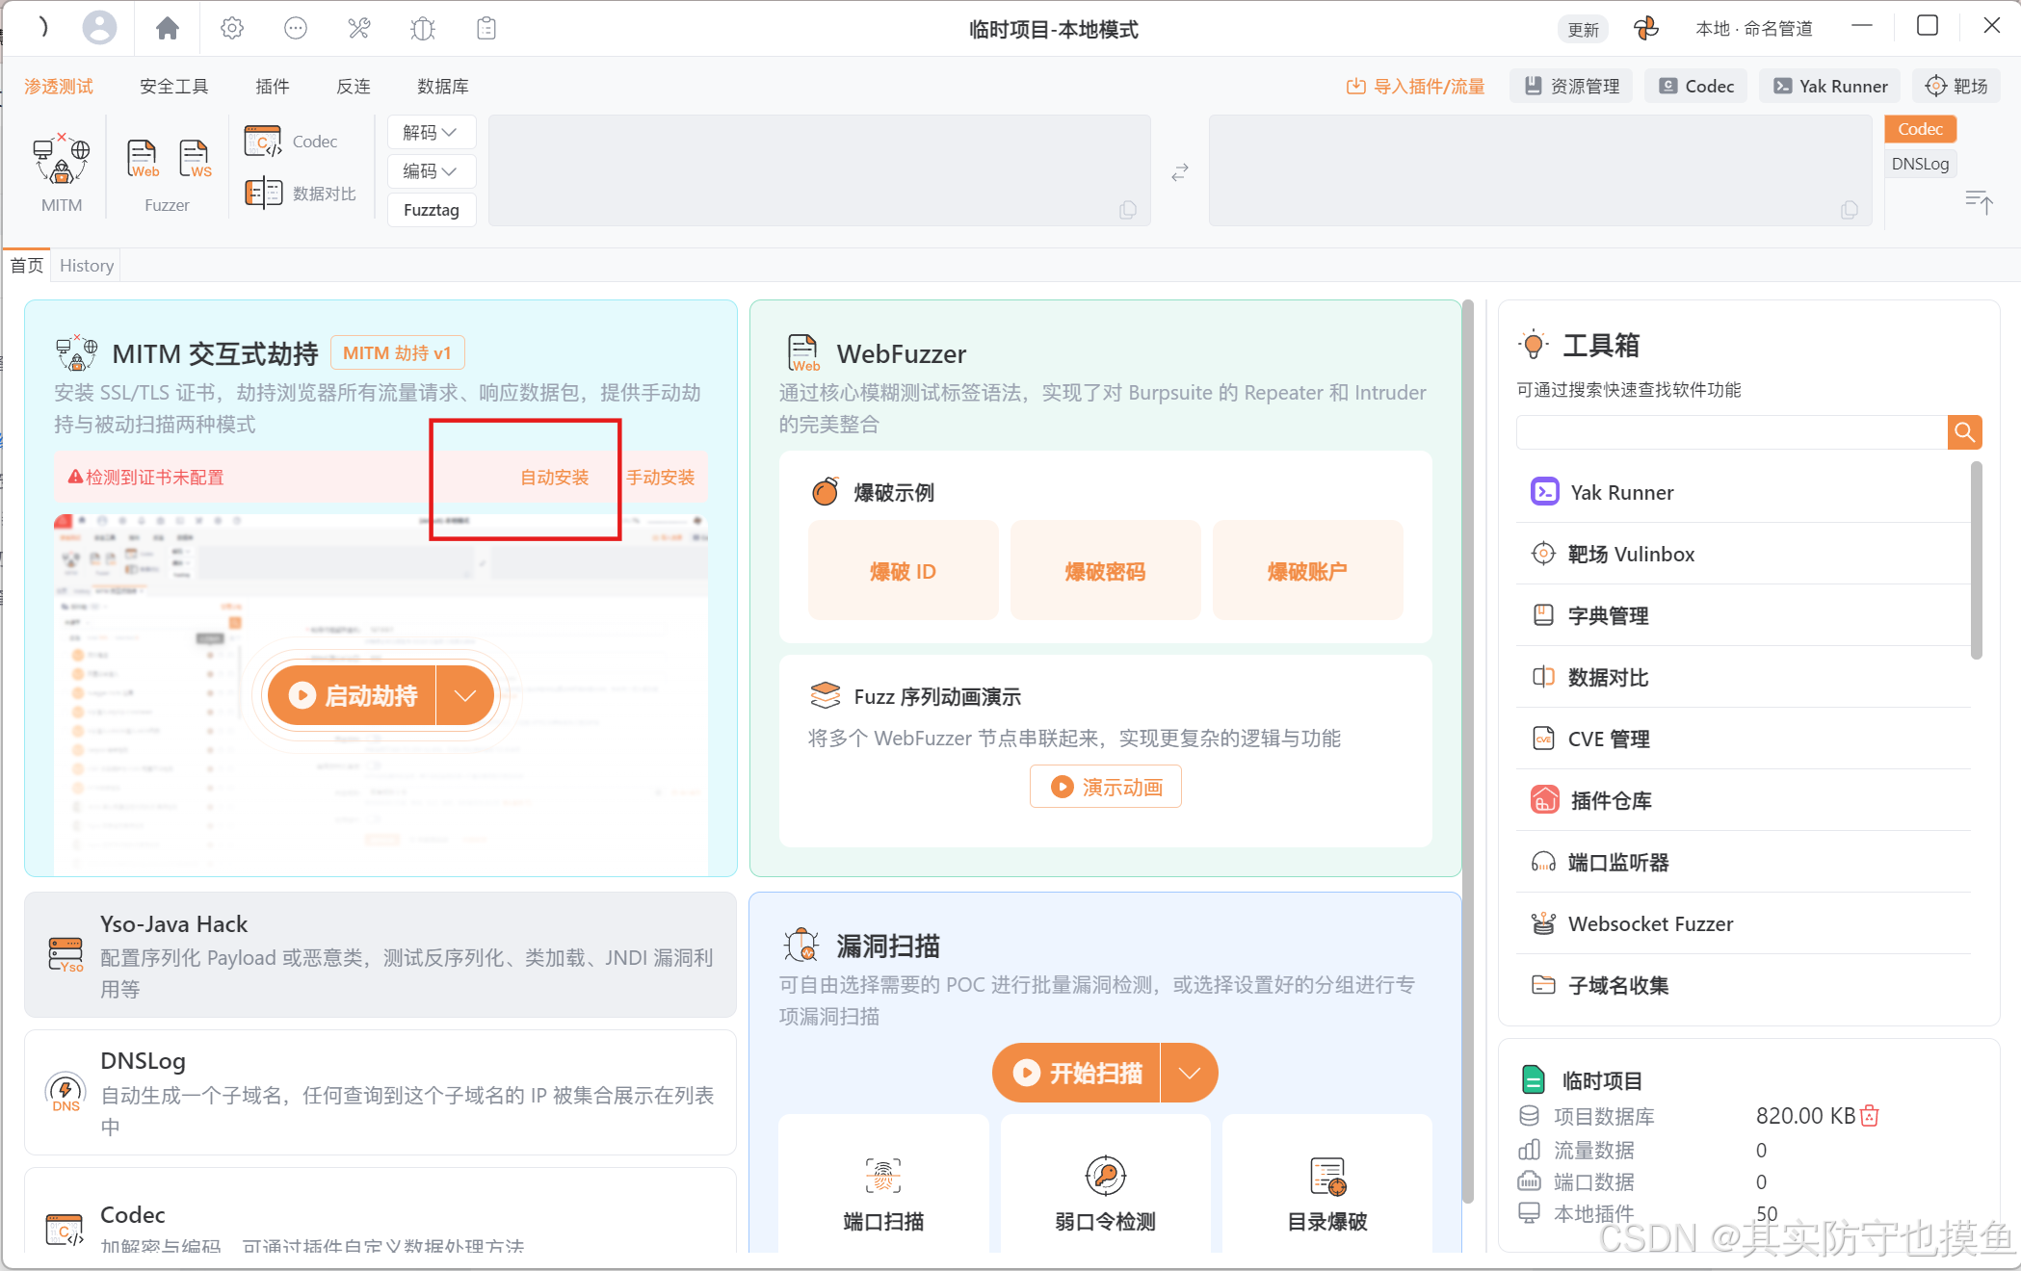Open dropdown arrow beside 启动劫持
The image size is (2021, 1271).
point(465,695)
